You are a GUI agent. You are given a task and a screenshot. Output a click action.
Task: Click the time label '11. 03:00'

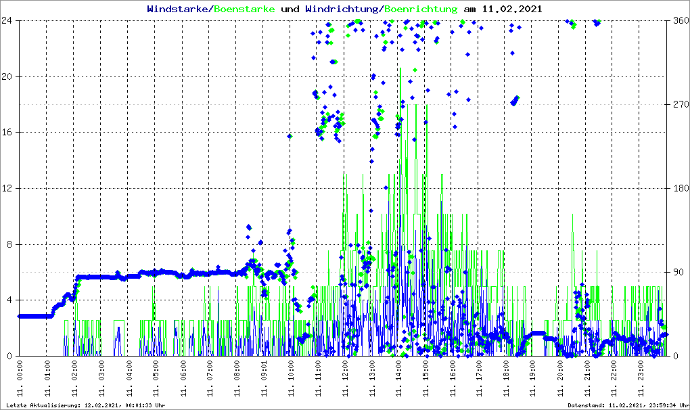tap(101, 378)
